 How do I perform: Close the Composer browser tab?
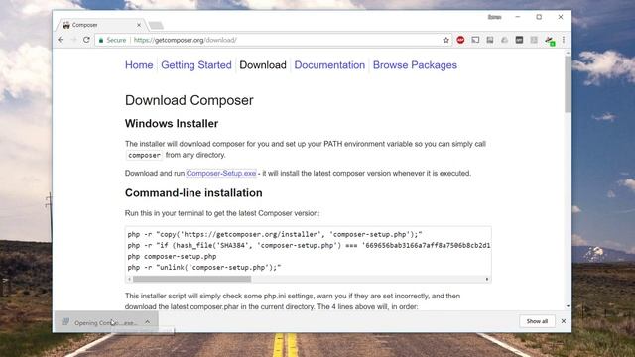(x=139, y=25)
